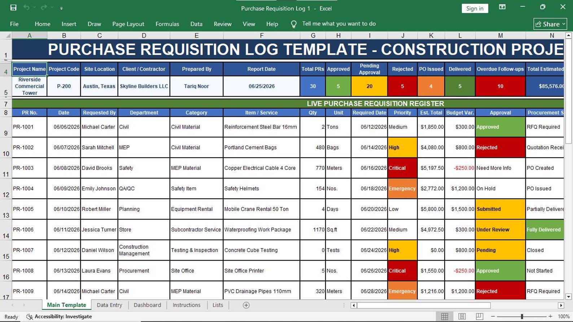Click horizontal scrollbar left arrow

(354, 305)
